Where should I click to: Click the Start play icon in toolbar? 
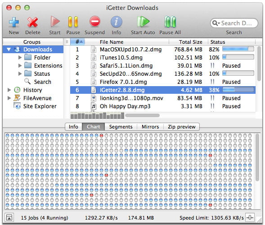55,22
